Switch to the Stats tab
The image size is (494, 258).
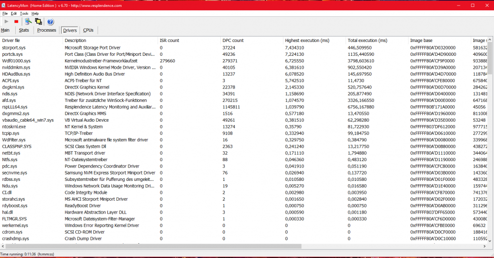24,30
